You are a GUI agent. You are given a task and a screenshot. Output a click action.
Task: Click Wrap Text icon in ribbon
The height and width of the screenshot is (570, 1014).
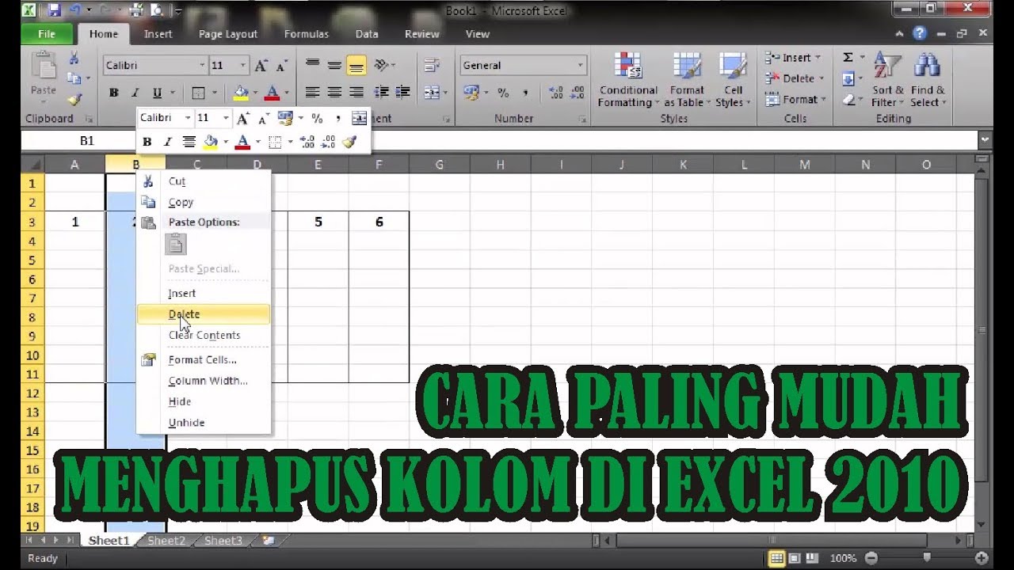tap(432, 66)
